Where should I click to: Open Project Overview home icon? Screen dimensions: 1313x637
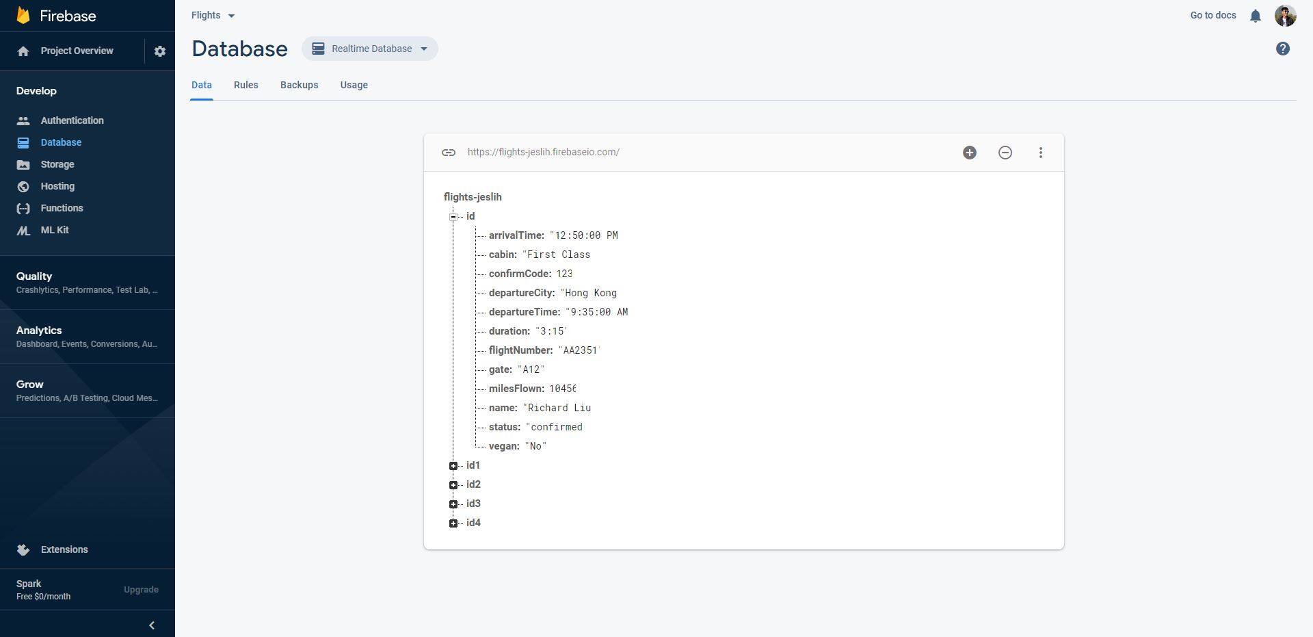coord(23,51)
